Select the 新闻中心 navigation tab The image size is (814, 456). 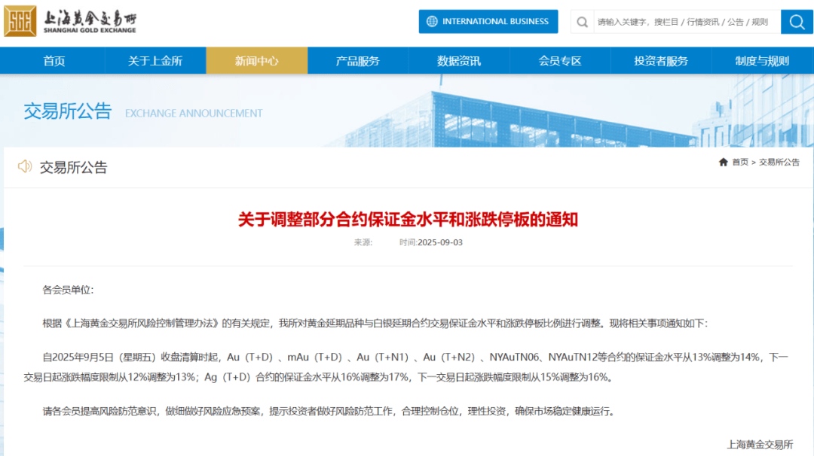pos(256,61)
